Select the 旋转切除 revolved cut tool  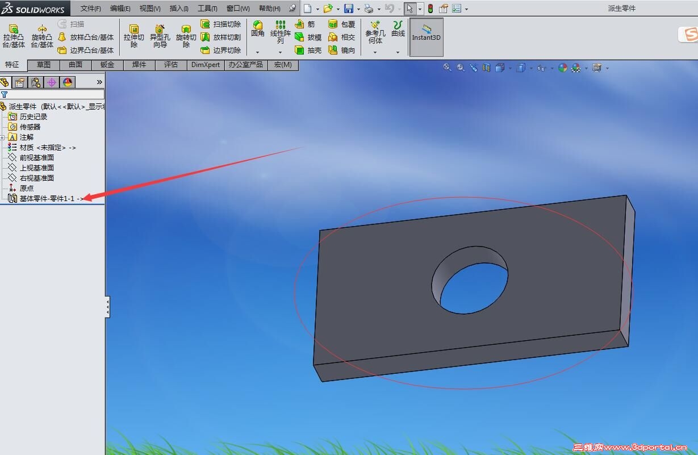186,36
